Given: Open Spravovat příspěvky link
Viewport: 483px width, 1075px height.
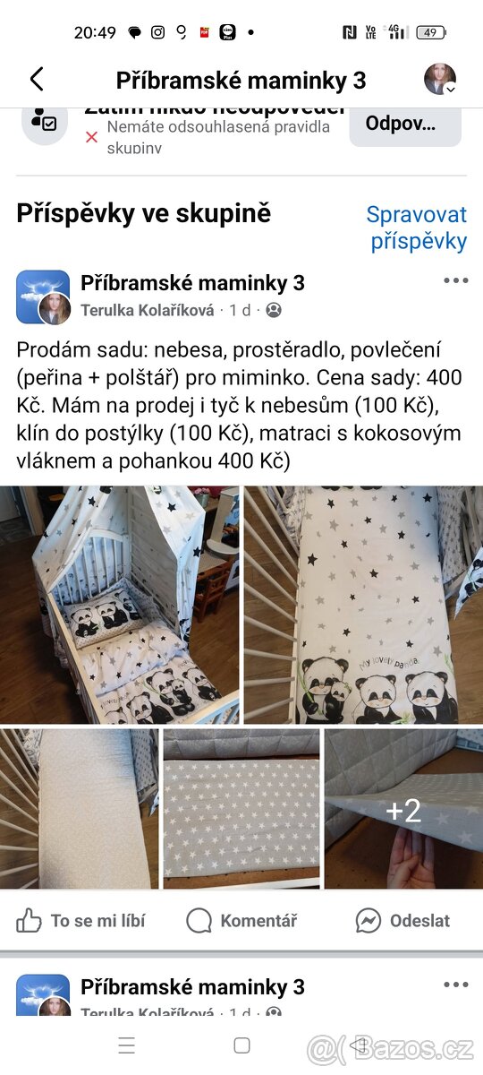Looking at the screenshot, I should coord(419,228).
